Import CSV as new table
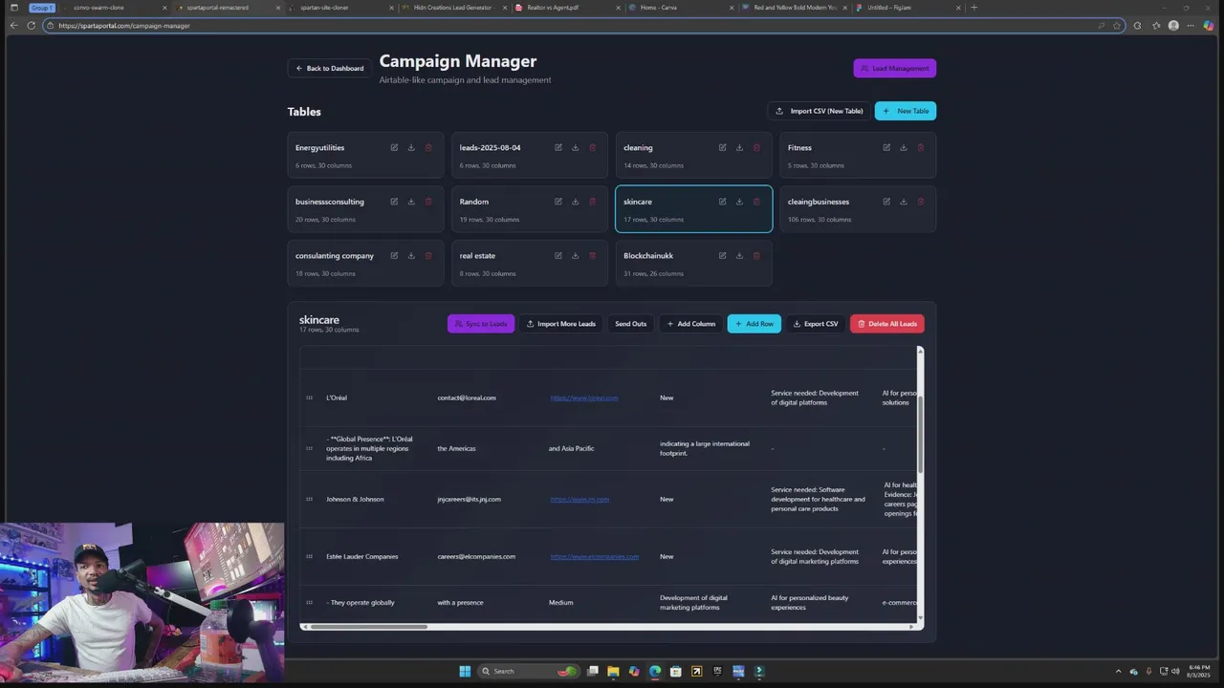The image size is (1224, 688). [819, 111]
